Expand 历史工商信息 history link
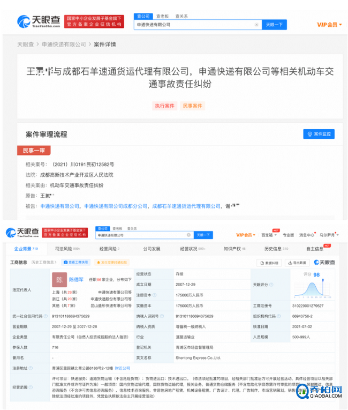 pos(44,262)
